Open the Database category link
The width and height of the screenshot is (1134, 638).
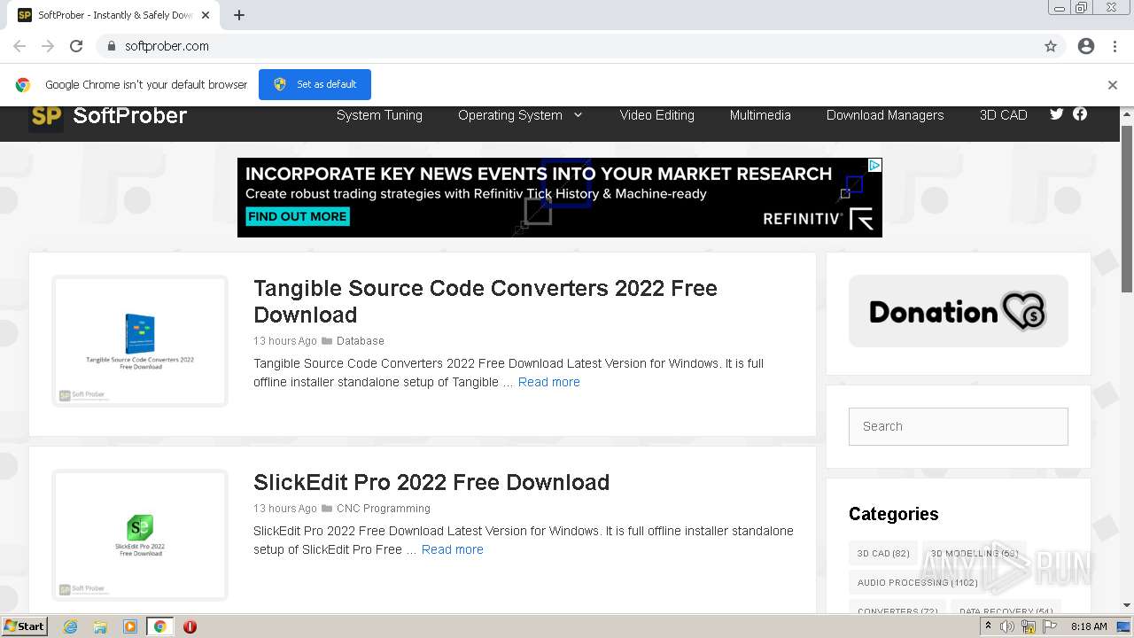(361, 341)
